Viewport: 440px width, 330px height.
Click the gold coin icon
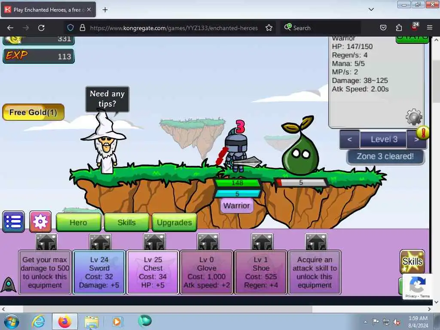(14, 40)
